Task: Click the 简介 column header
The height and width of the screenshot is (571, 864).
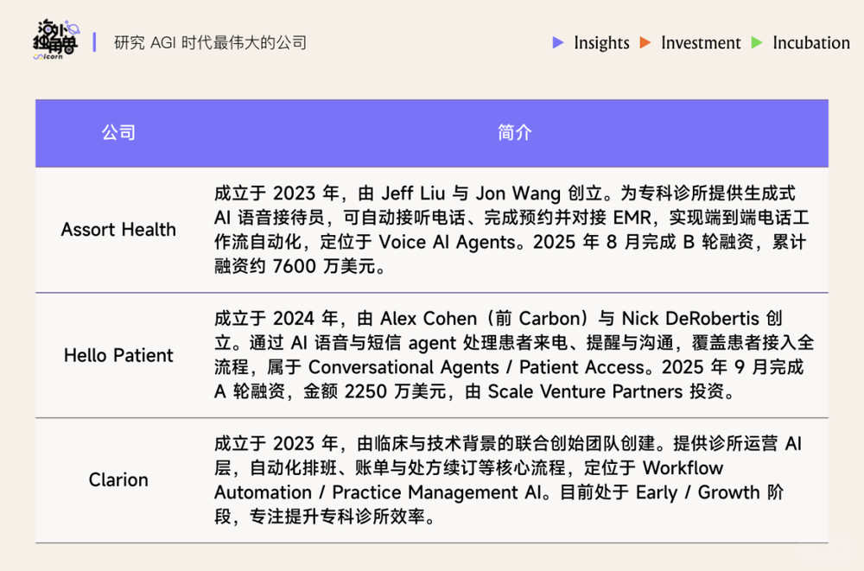Action: pyautogui.click(x=515, y=133)
